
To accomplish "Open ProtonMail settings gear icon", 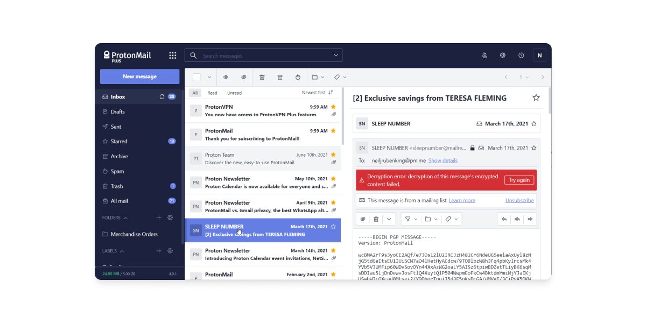I will pyautogui.click(x=502, y=55).
